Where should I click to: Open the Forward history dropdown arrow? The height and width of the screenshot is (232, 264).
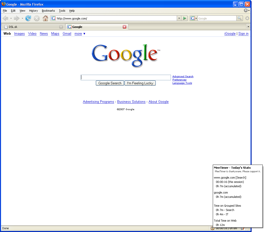[22, 18]
